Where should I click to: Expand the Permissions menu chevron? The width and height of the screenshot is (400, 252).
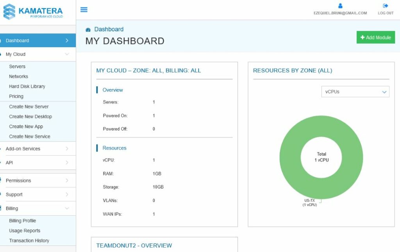tap(67, 181)
